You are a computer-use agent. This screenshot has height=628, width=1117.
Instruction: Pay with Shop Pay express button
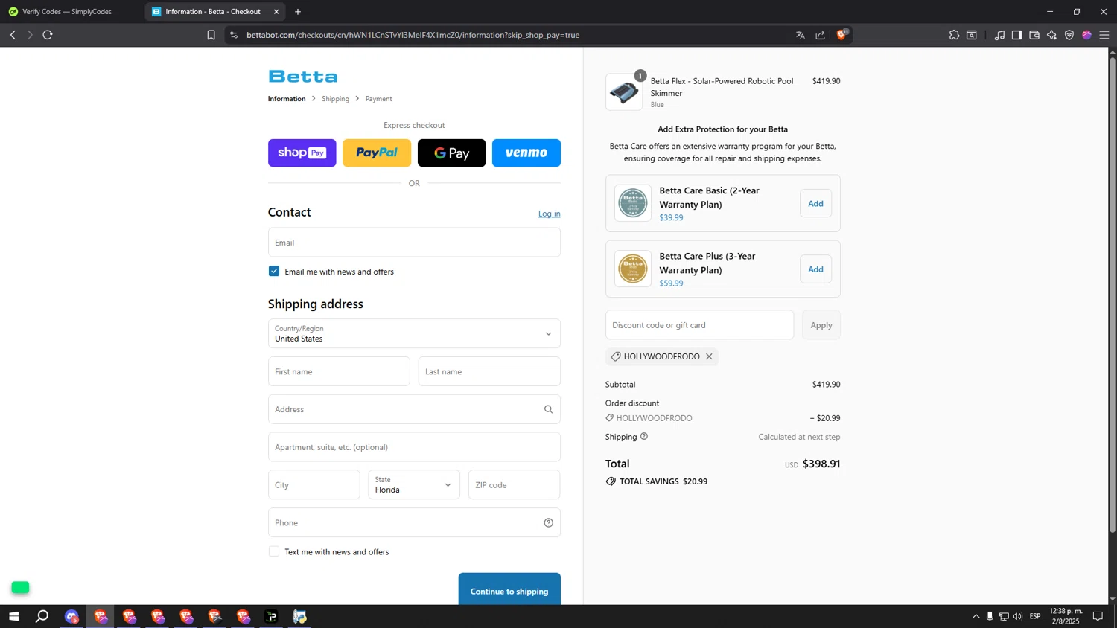(302, 153)
